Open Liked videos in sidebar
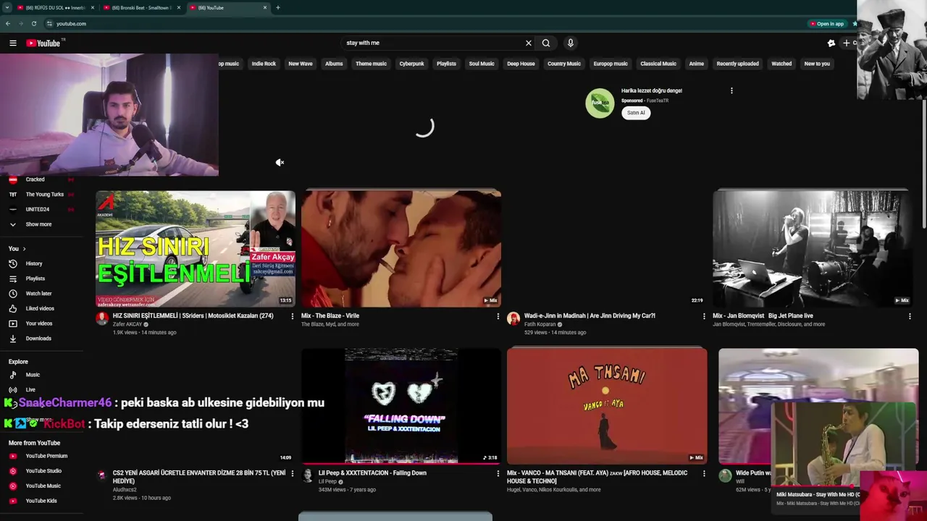This screenshot has width=927, height=521. [41, 308]
